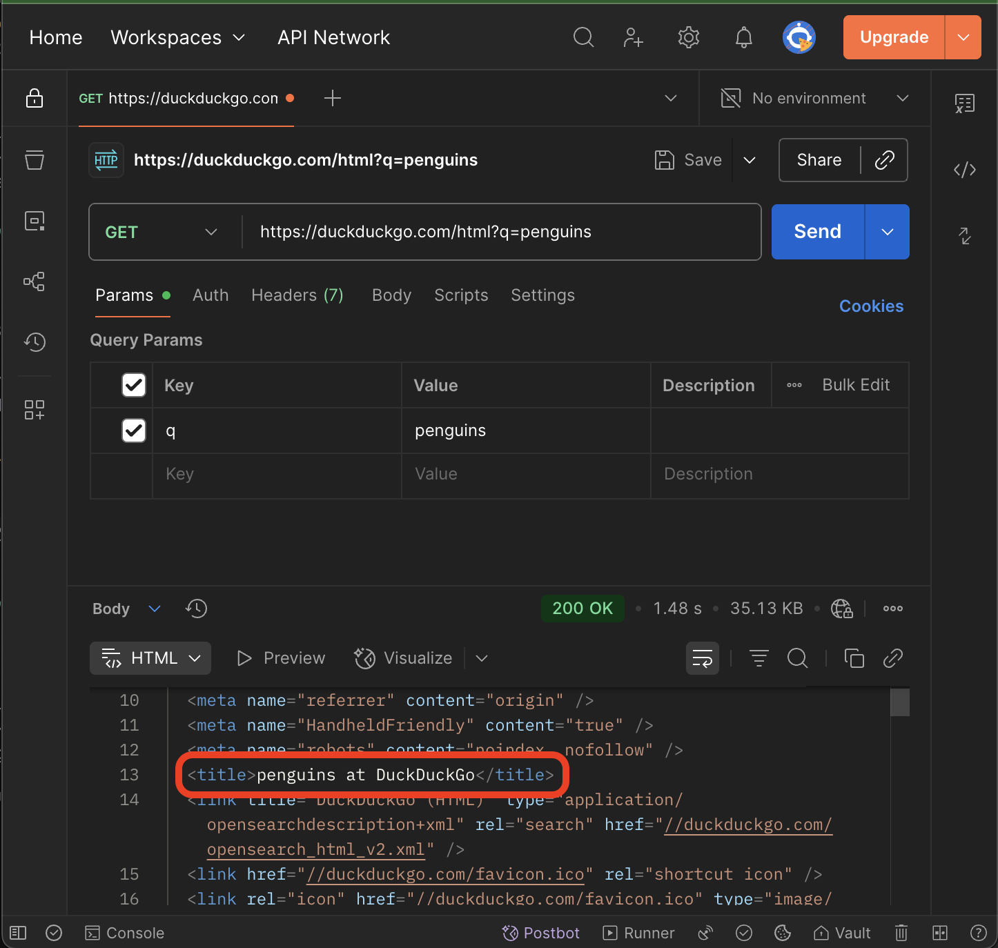998x948 pixels.
Task: Add a new request tab with plus
Action: tap(333, 98)
